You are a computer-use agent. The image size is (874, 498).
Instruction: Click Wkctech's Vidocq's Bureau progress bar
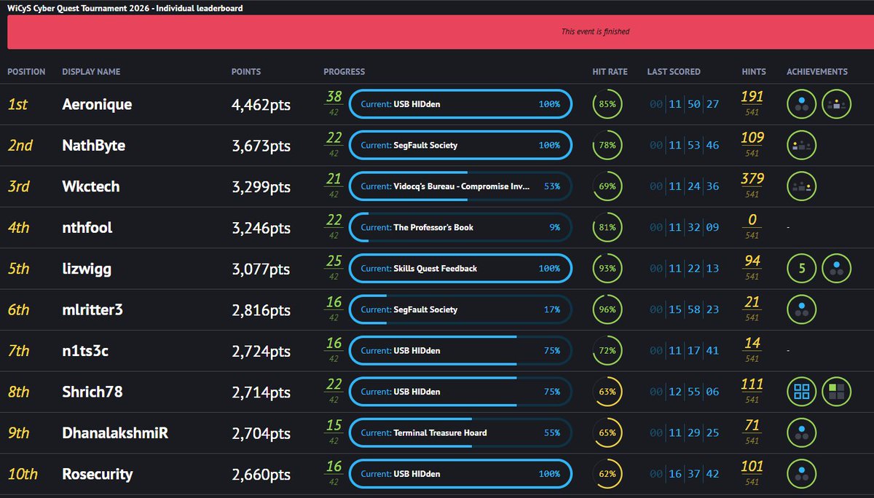tap(460, 186)
